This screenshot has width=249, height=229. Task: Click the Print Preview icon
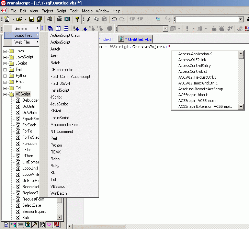pyautogui.click(x=67, y=19)
